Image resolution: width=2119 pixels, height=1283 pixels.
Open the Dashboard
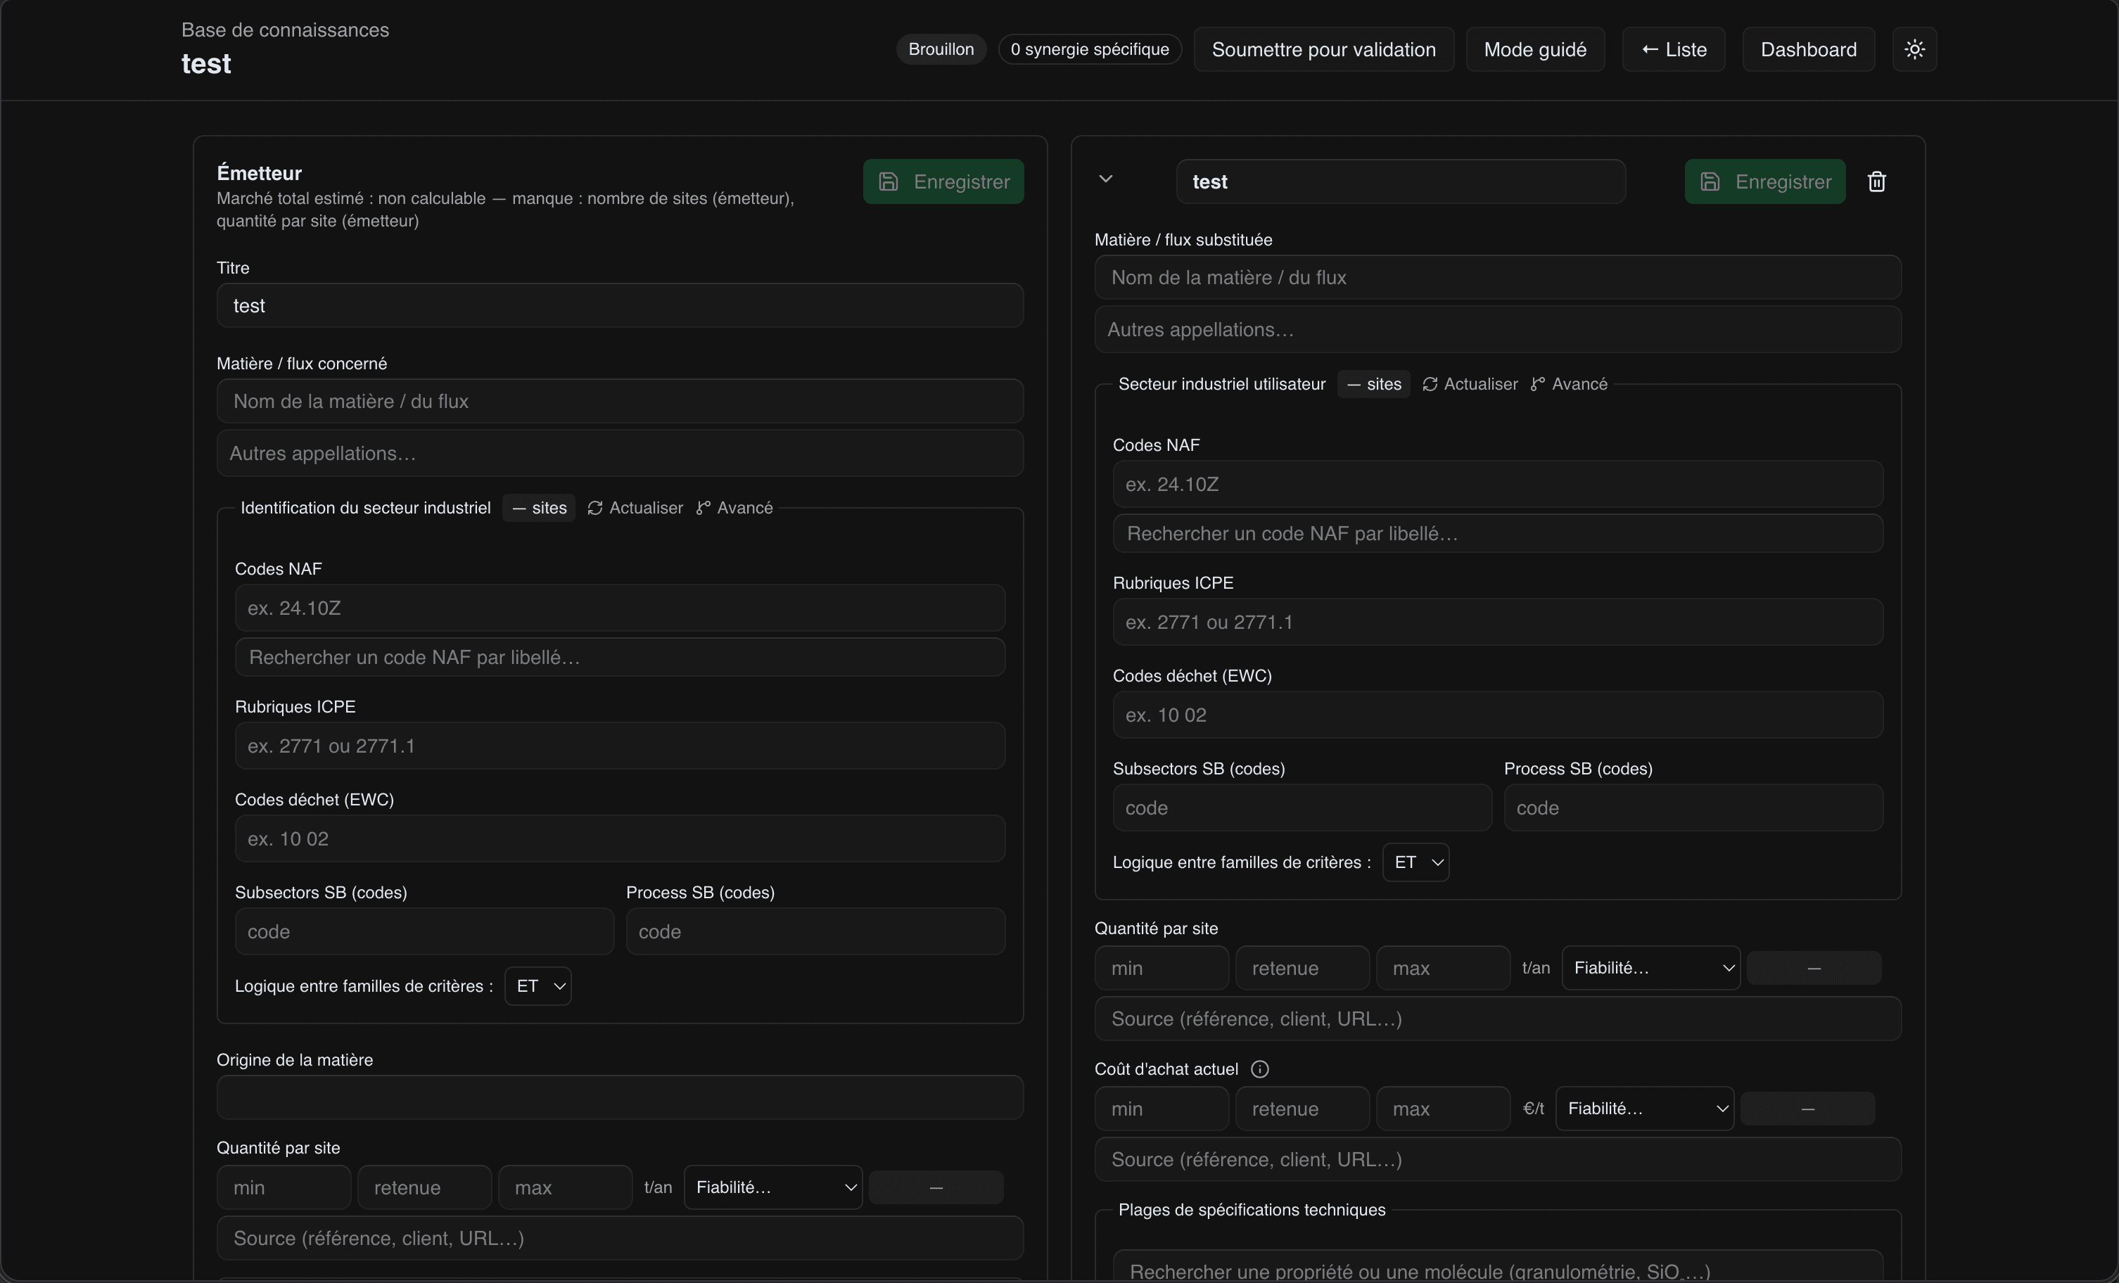point(1809,49)
